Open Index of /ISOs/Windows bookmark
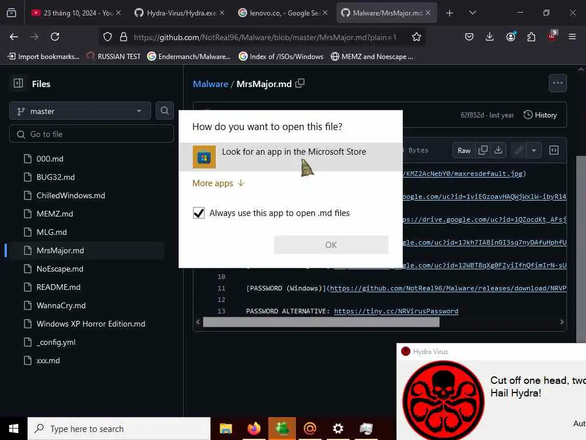The height and width of the screenshot is (440, 586). tap(281, 57)
